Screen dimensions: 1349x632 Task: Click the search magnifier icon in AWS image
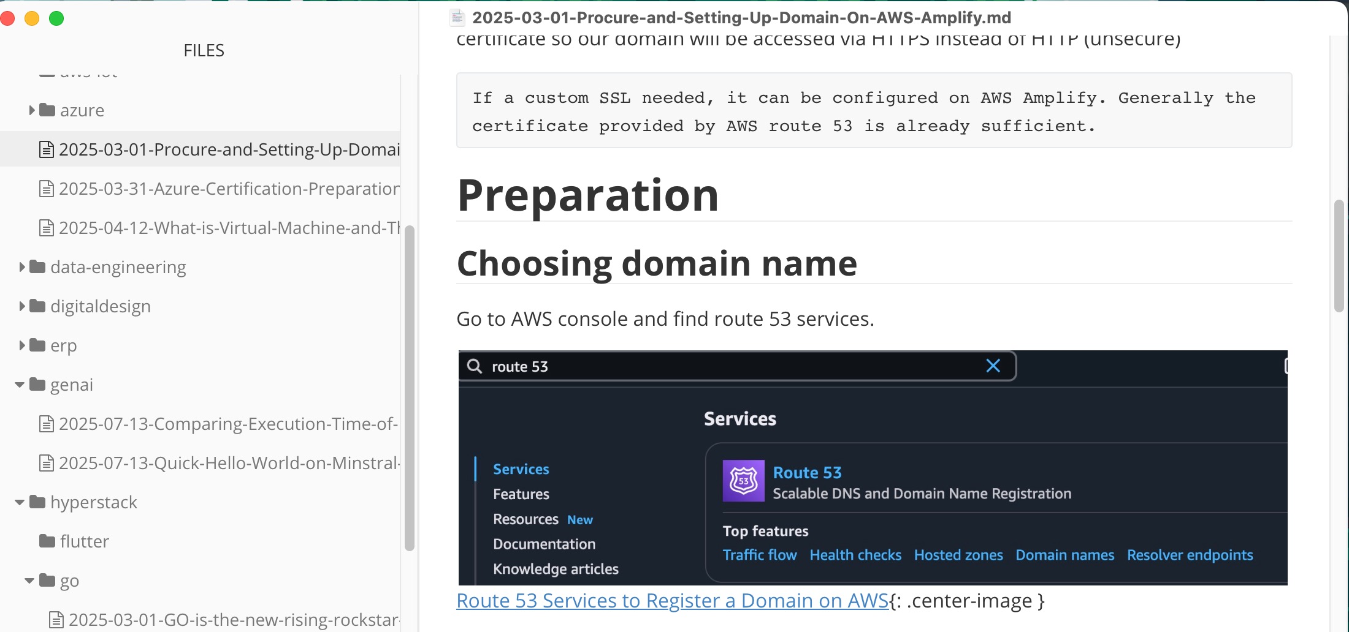[475, 366]
